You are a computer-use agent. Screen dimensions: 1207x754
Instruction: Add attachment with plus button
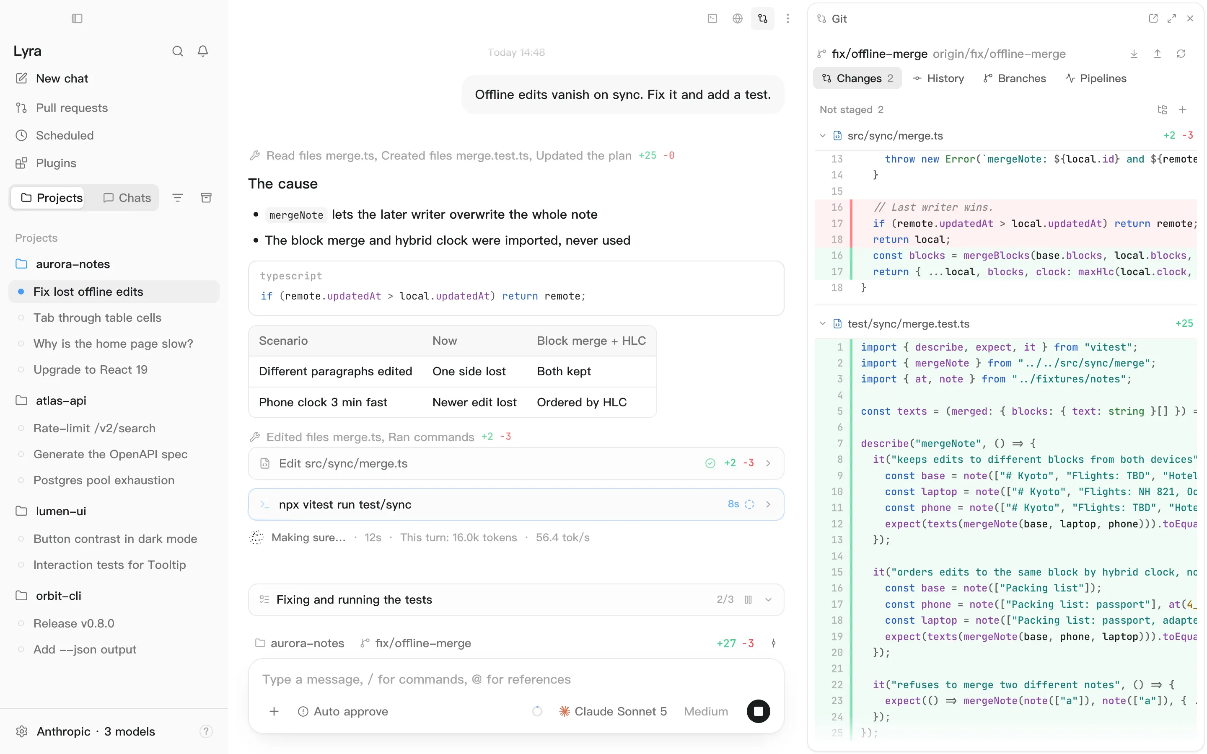(274, 711)
